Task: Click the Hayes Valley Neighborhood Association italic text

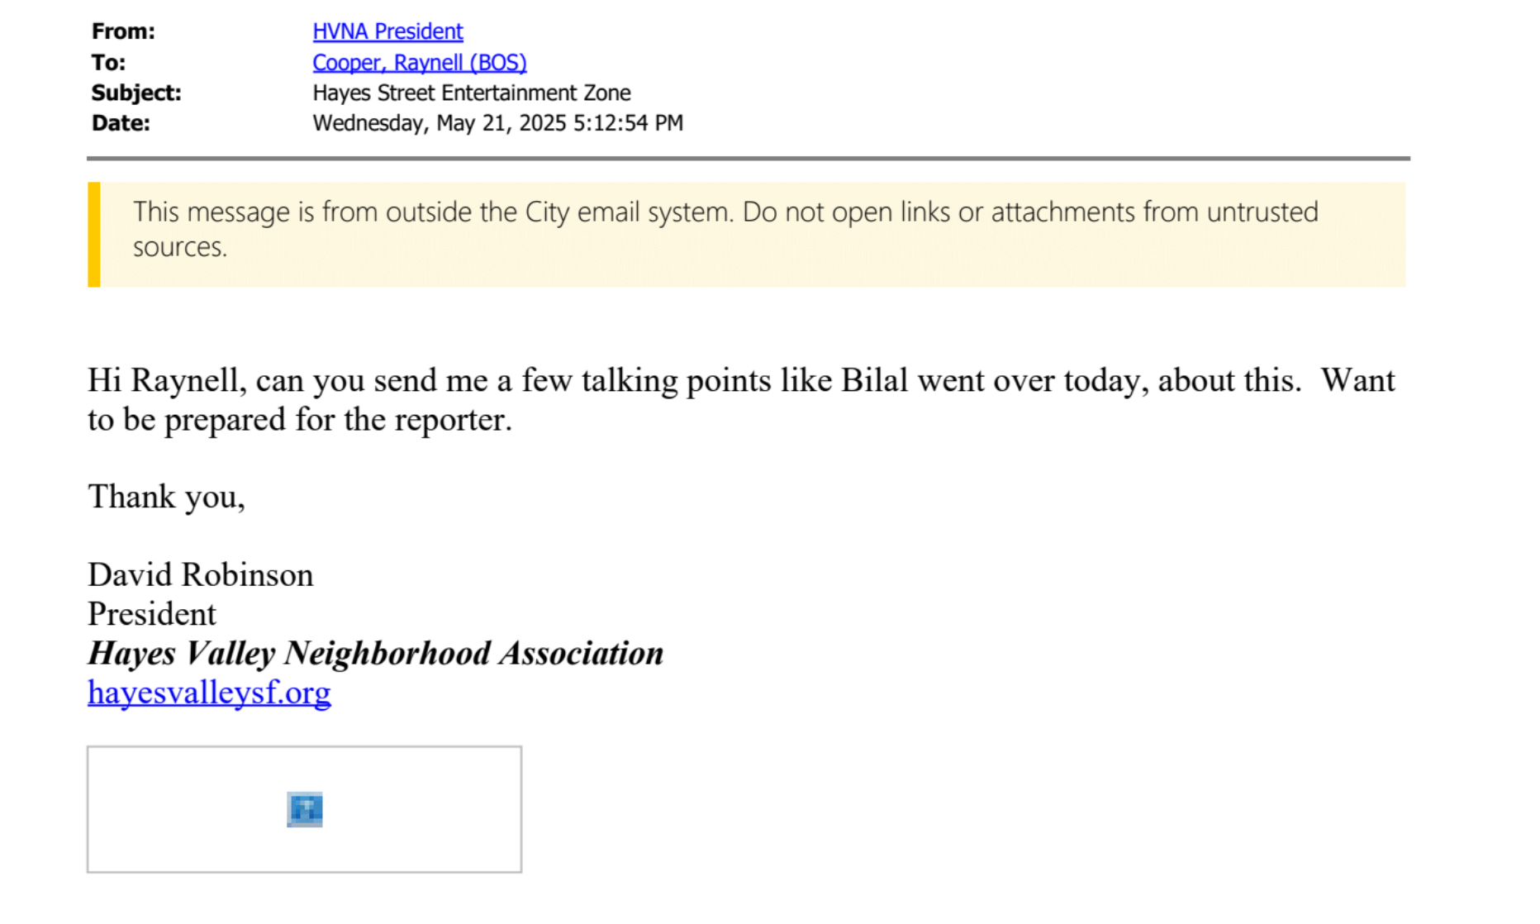Action: [376, 654]
